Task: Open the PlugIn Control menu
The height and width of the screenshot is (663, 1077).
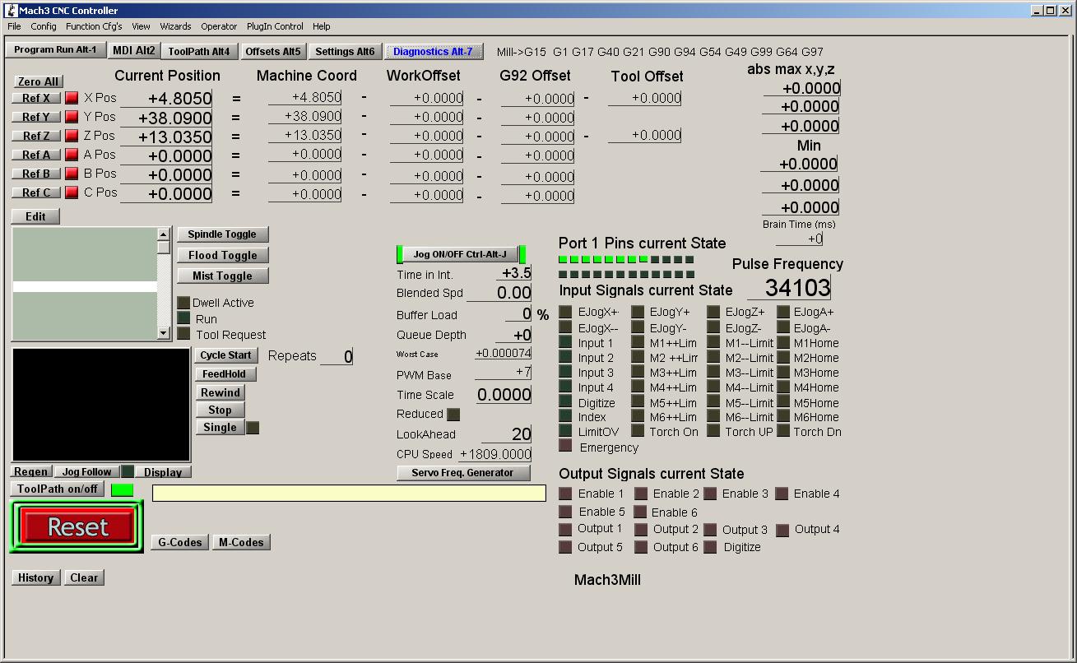Action: point(276,26)
